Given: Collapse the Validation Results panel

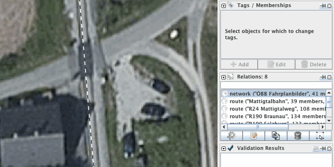Looking at the screenshot, I should [x=223, y=149].
